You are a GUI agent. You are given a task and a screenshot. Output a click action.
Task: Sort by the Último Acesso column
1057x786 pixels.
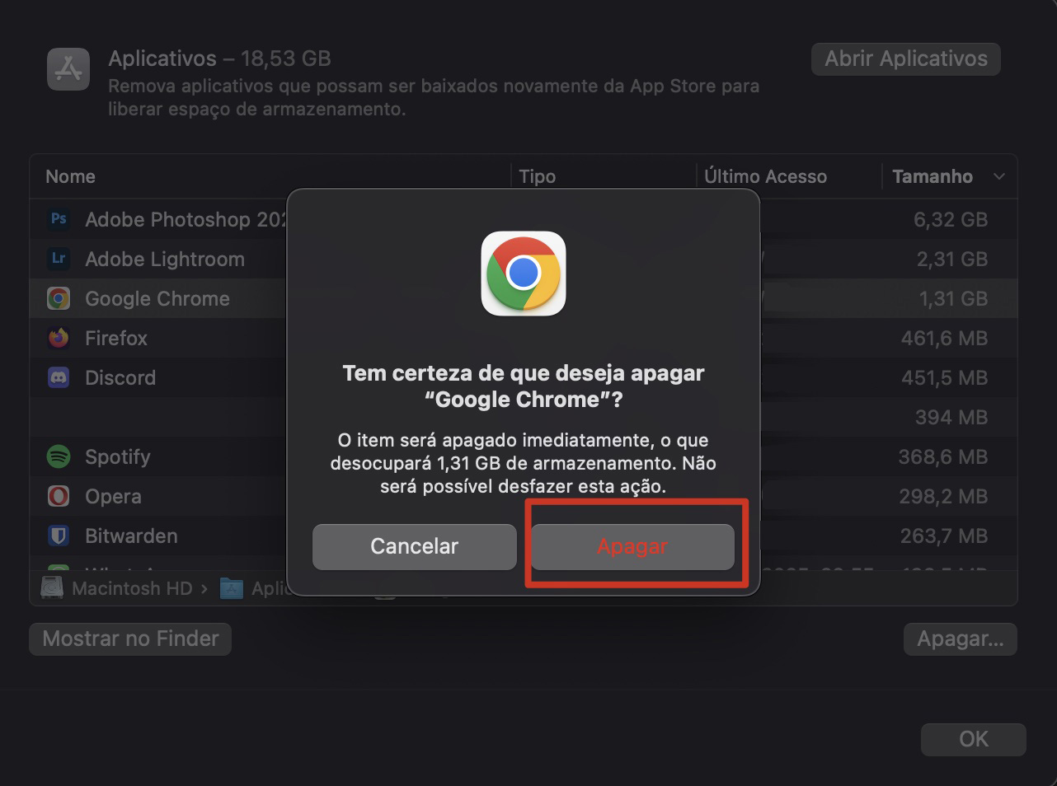tap(766, 176)
